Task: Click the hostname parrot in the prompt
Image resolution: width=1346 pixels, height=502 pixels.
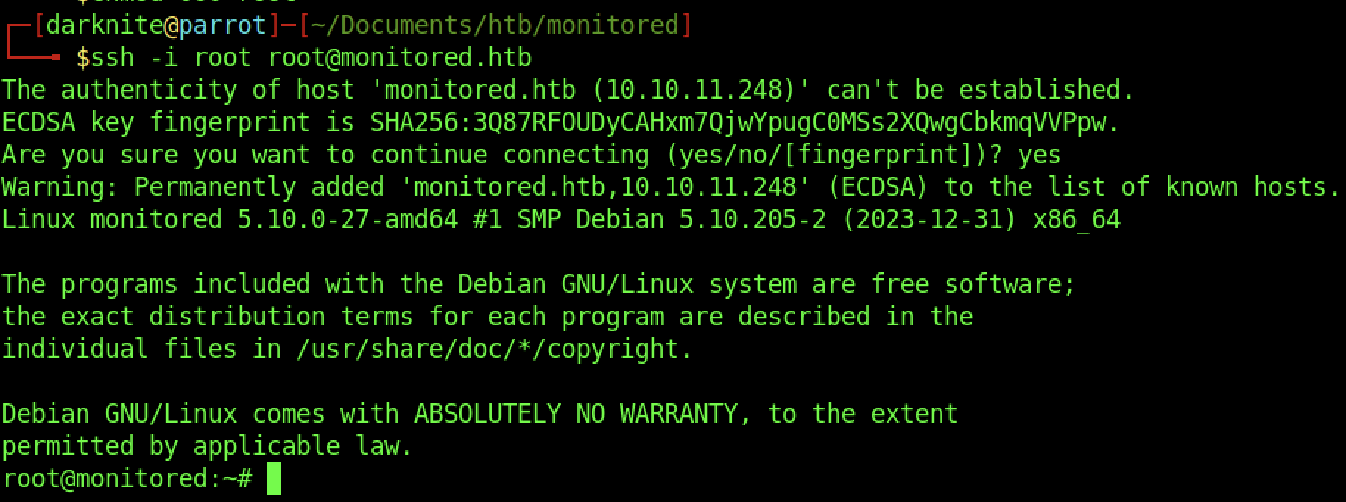Action: point(222,25)
